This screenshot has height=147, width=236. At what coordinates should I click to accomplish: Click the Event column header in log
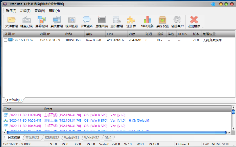click(x=137, y=109)
